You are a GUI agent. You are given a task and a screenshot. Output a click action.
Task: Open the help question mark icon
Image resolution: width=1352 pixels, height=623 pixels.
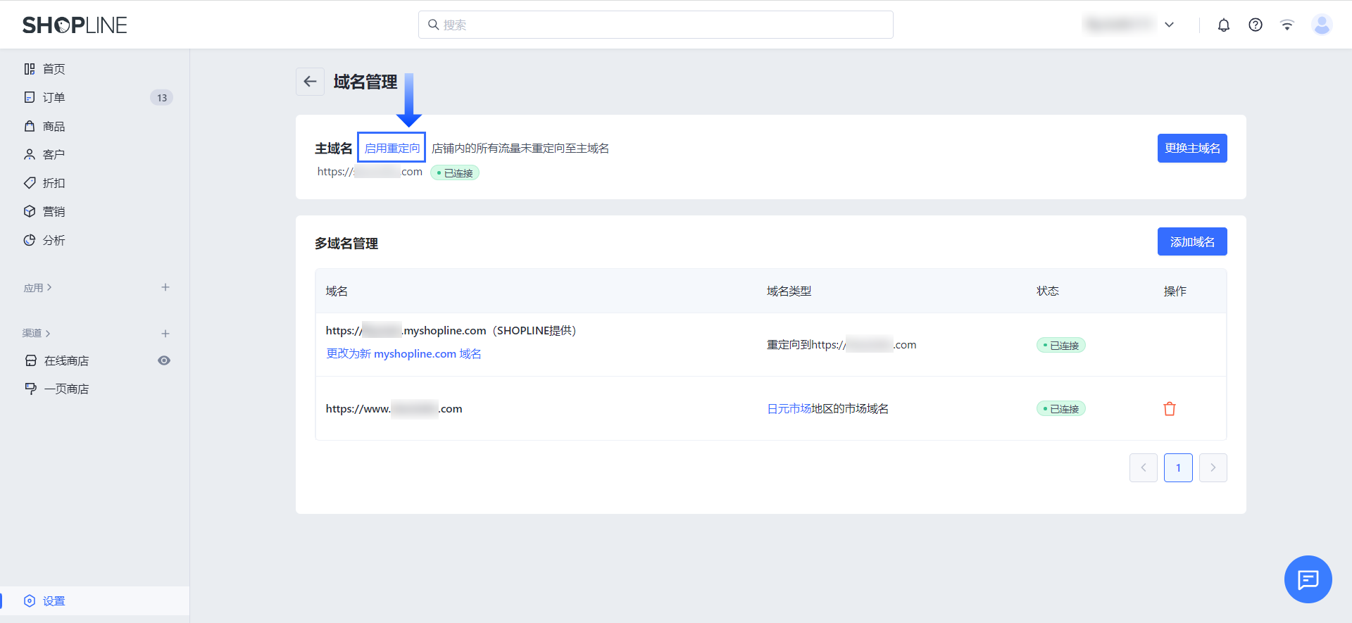[x=1256, y=25]
